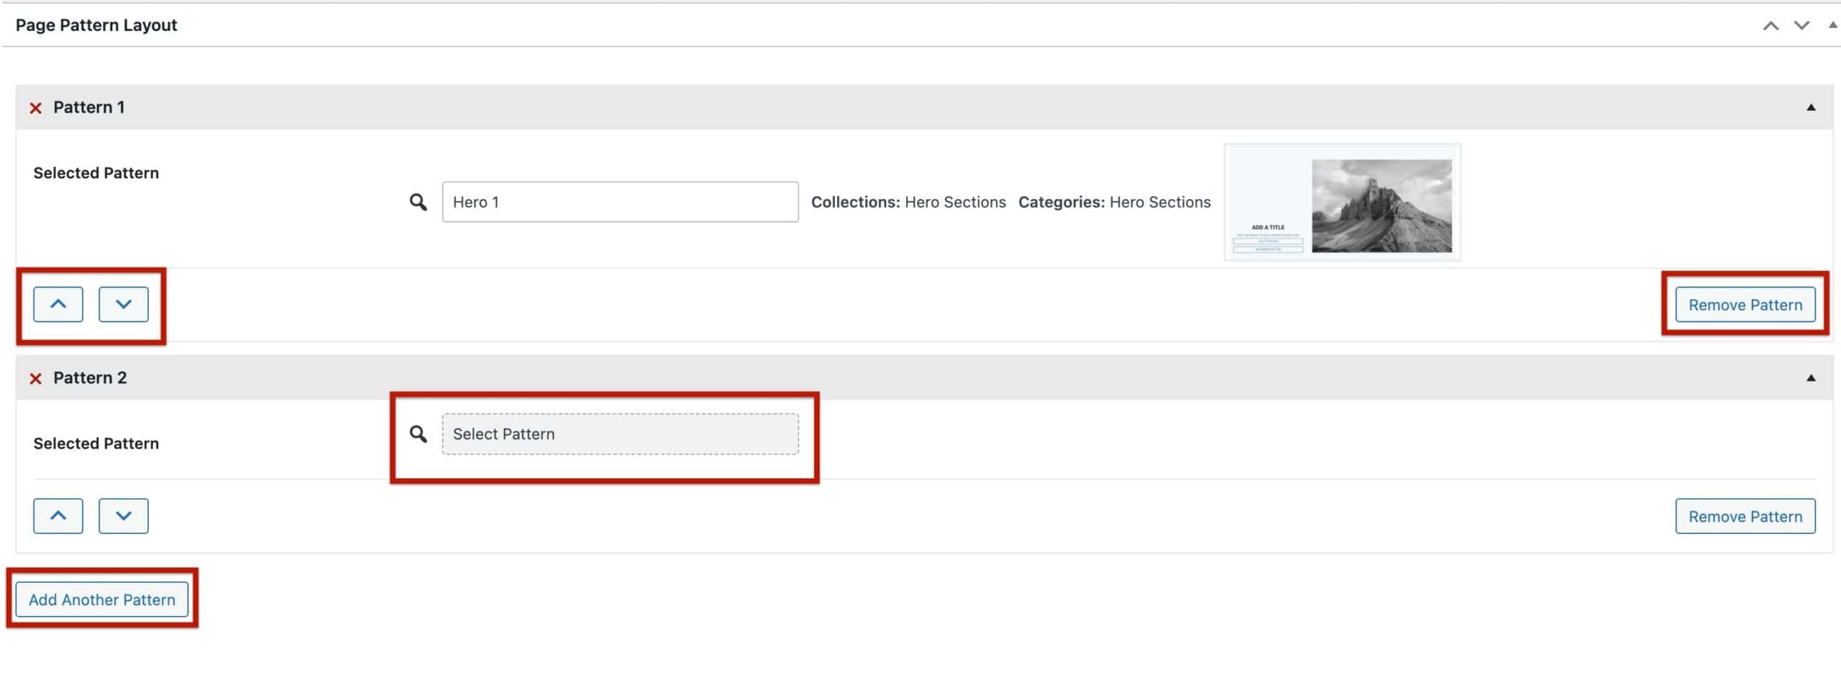Click Selected Pattern label in Pattern 2
Viewport: 1841px width, 685px height.
pyautogui.click(x=96, y=443)
